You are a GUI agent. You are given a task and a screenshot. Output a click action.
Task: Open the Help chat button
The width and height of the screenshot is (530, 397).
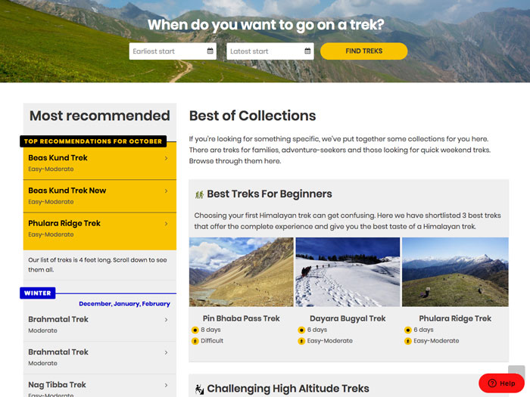click(501, 383)
